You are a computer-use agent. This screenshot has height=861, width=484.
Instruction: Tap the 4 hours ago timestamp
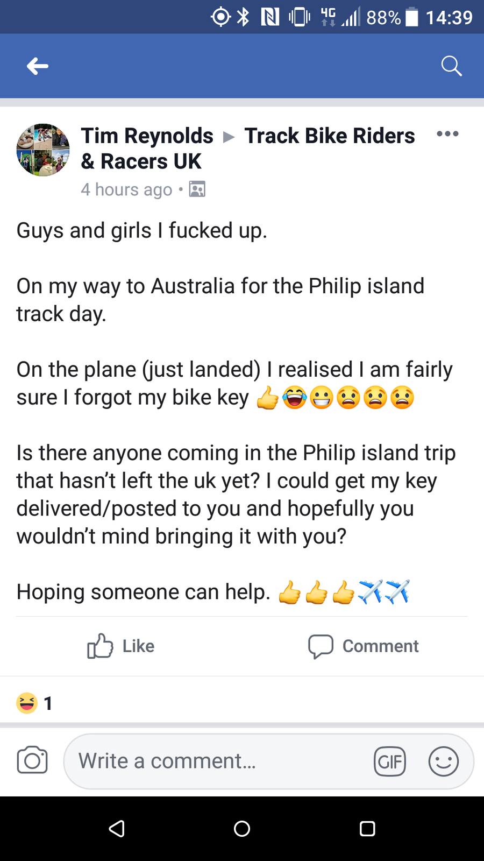click(126, 189)
